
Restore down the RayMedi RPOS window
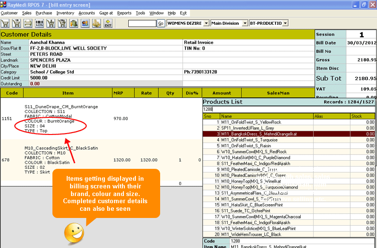(x=364, y=4)
